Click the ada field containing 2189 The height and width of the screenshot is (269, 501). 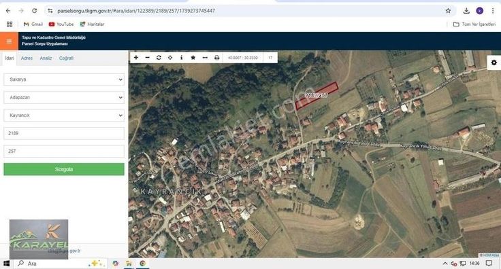point(64,133)
